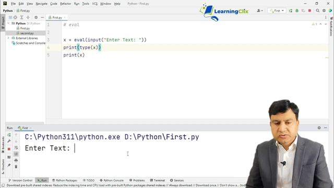Click Restore Layout icon in Run panel
Viewport: 334px width, 188px height.
point(9,157)
